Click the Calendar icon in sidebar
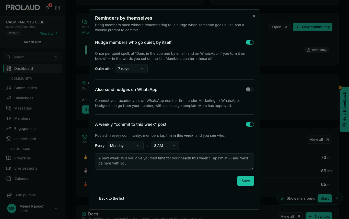Viewport: 349px width, 219px height. [x=9, y=179]
